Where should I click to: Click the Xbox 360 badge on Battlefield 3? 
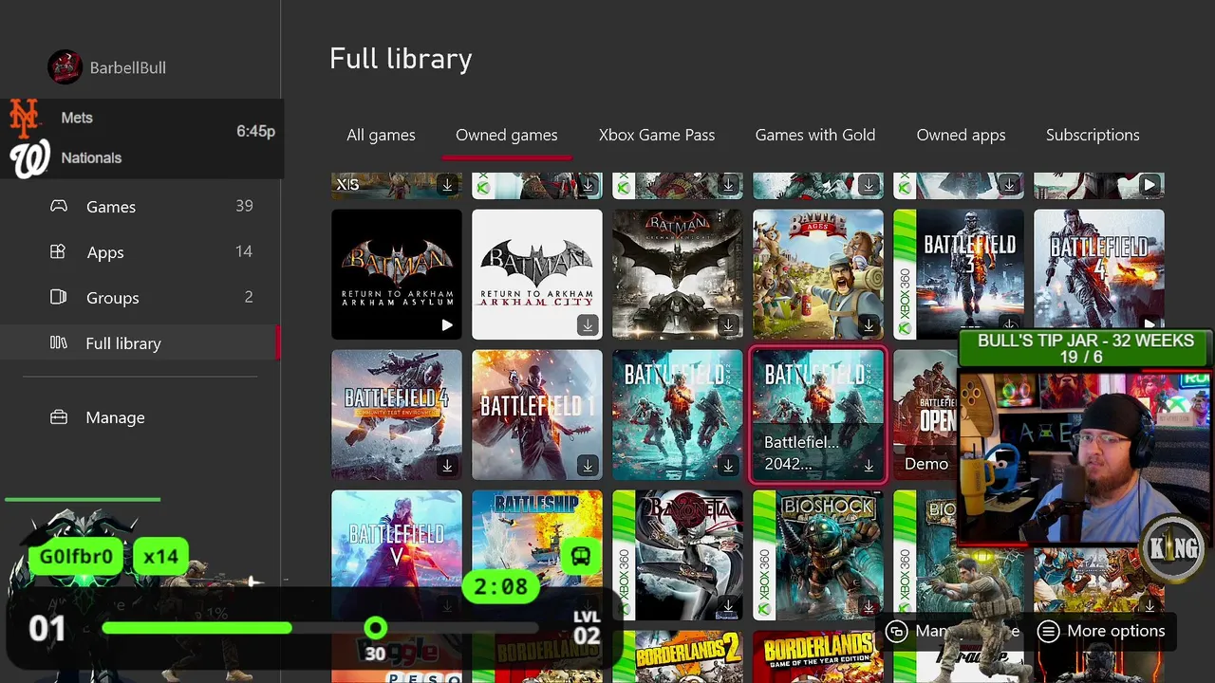point(905,274)
